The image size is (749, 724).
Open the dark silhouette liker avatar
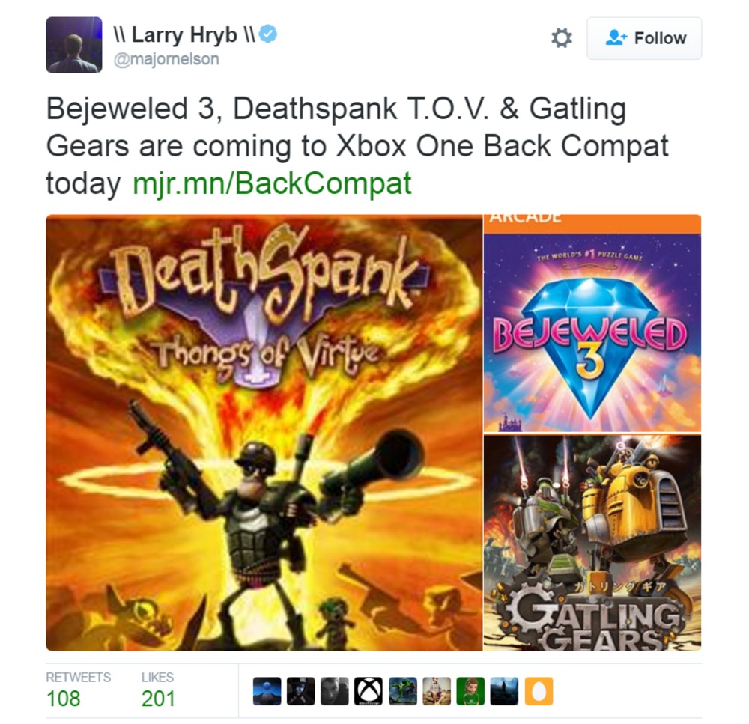[504, 691]
